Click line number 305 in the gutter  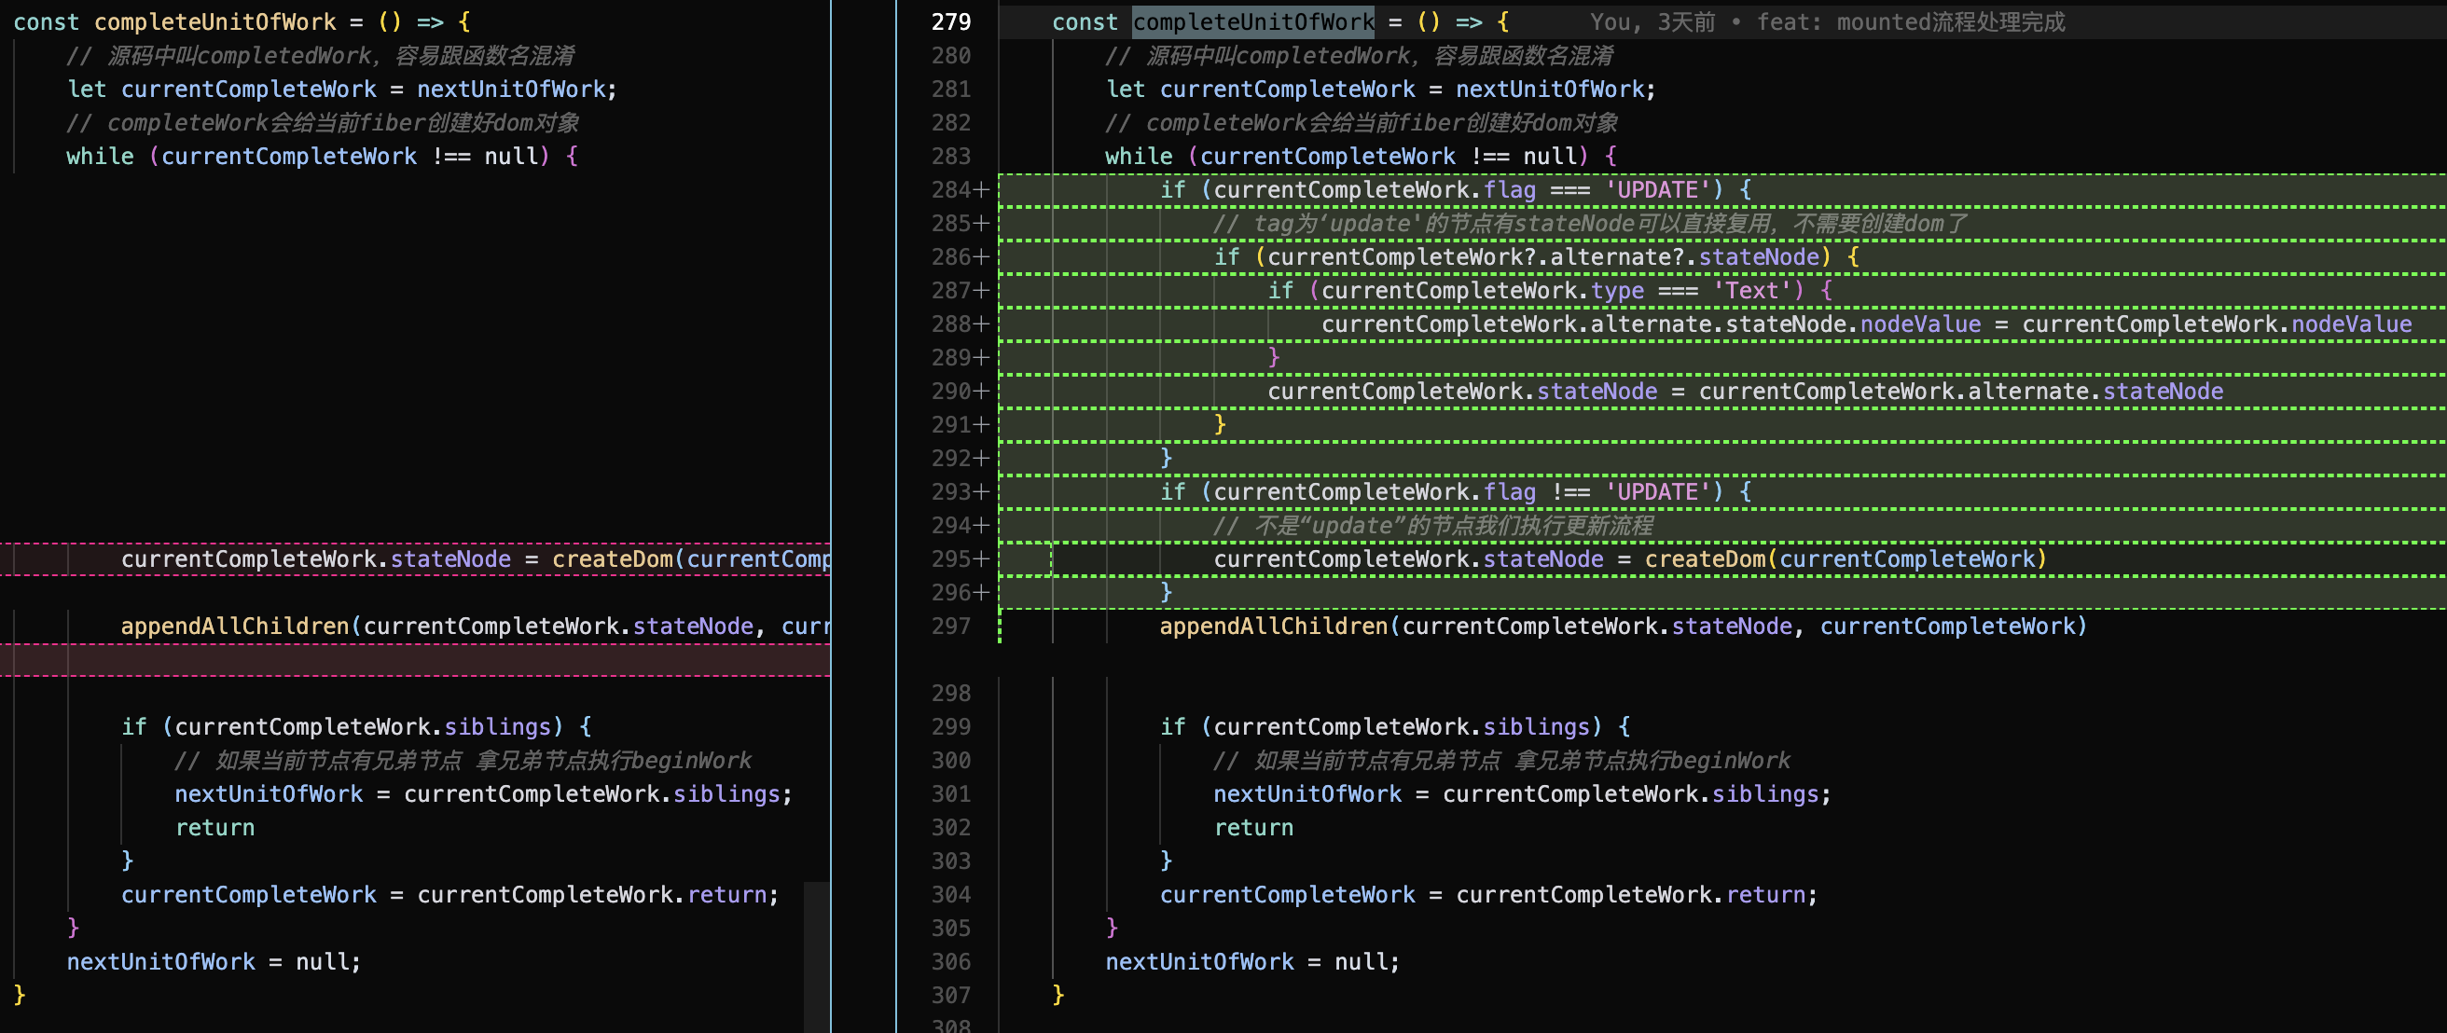pos(951,928)
